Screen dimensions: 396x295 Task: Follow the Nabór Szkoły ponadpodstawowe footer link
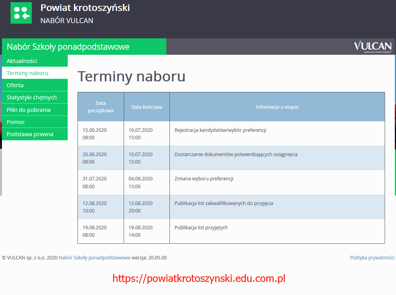coord(94,257)
